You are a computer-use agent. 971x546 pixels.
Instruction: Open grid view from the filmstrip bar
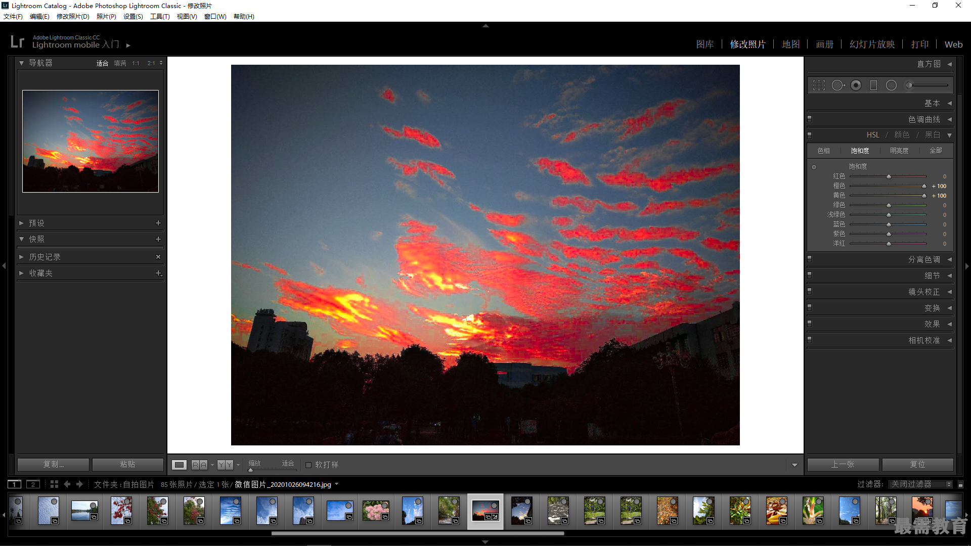coord(54,484)
